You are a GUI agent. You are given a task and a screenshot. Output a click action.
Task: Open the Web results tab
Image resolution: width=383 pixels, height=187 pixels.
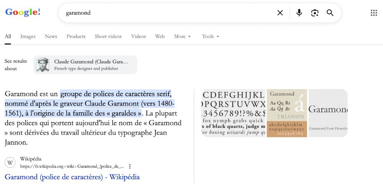[160, 36]
